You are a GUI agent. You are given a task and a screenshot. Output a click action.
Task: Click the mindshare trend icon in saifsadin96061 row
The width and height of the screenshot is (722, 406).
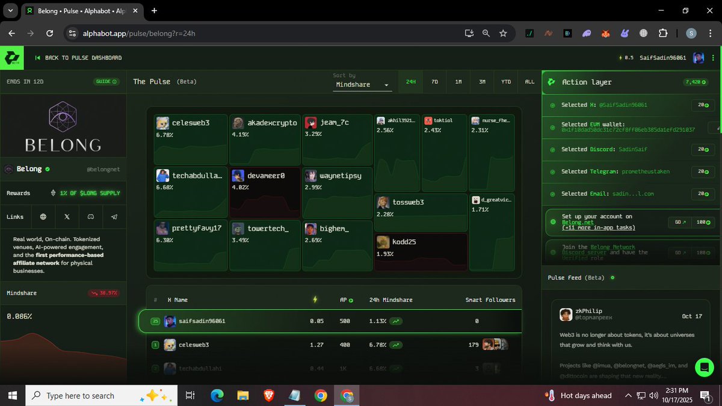tap(396, 321)
